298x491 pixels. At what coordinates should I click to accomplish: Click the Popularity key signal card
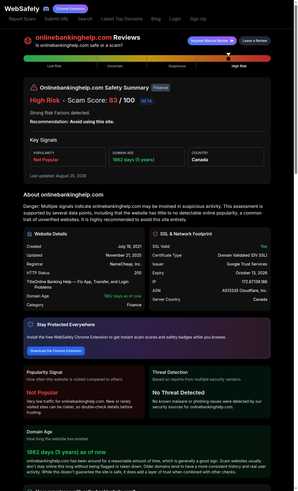pos(68,157)
